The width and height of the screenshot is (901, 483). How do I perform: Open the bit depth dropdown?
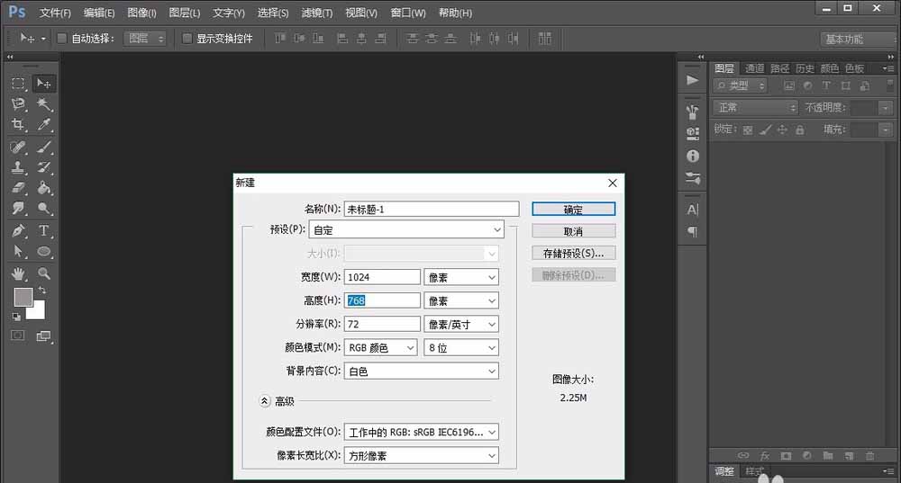tap(461, 347)
